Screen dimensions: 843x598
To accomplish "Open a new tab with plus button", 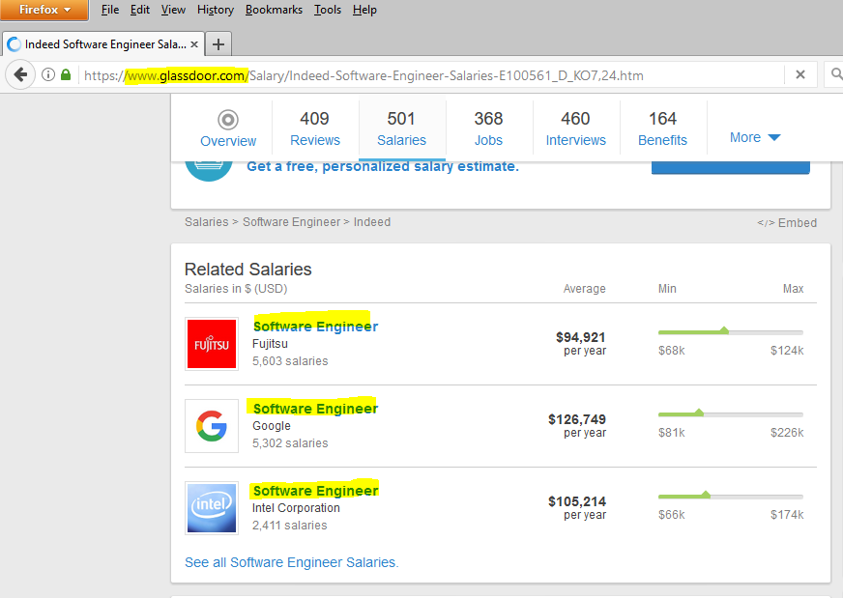I will pyautogui.click(x=218, y=44).
